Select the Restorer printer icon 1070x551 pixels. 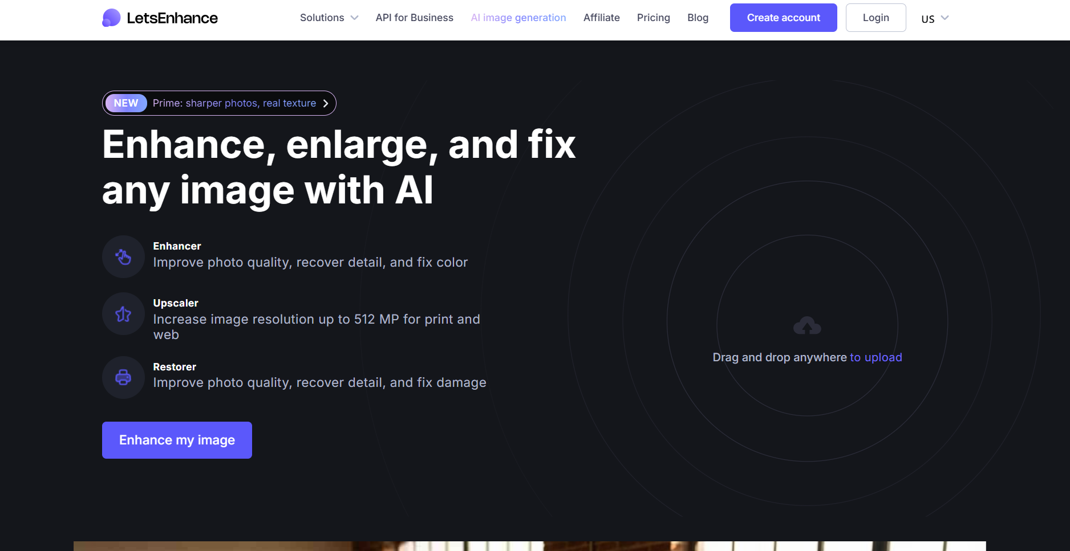[123, 377]
